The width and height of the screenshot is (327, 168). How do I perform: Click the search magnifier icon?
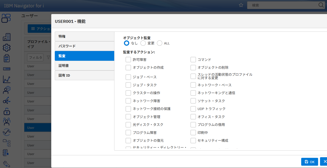coord(321,5)
